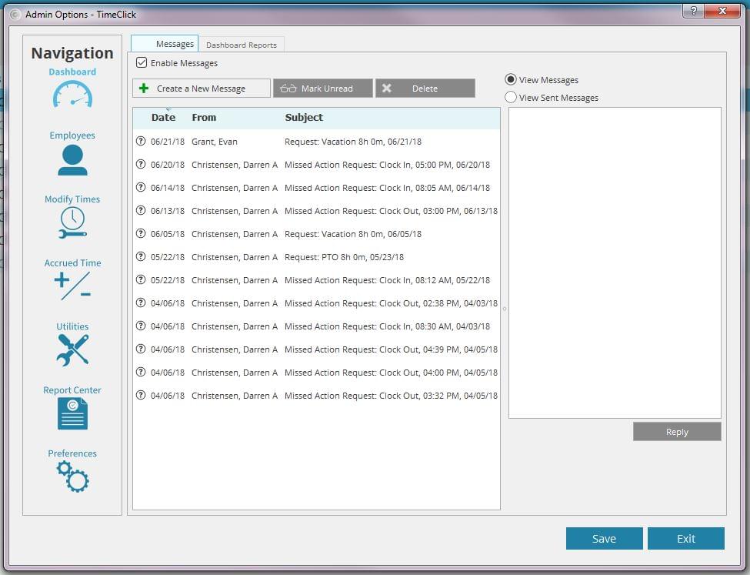Screen dimensions: 750x575
Task: Switch to the Dashboard Reports tab
Action: coord(241,45)
